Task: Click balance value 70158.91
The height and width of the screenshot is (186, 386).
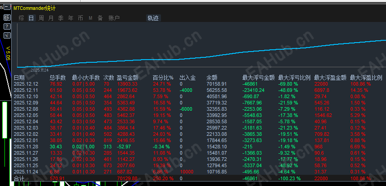Action: pyautogui.click(x=217, y=84)
